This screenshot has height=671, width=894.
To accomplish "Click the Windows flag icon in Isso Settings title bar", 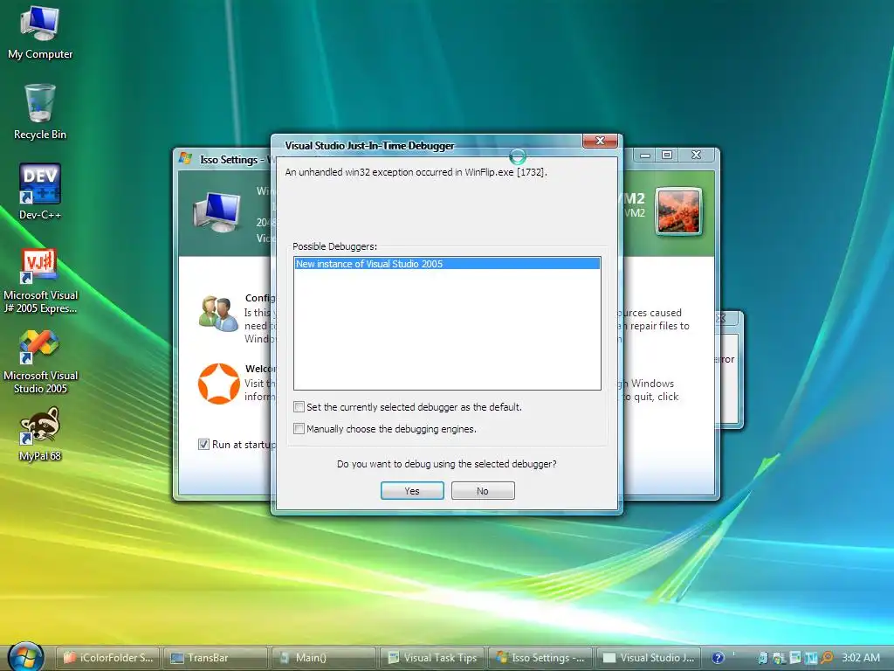I will click(185, 158).
